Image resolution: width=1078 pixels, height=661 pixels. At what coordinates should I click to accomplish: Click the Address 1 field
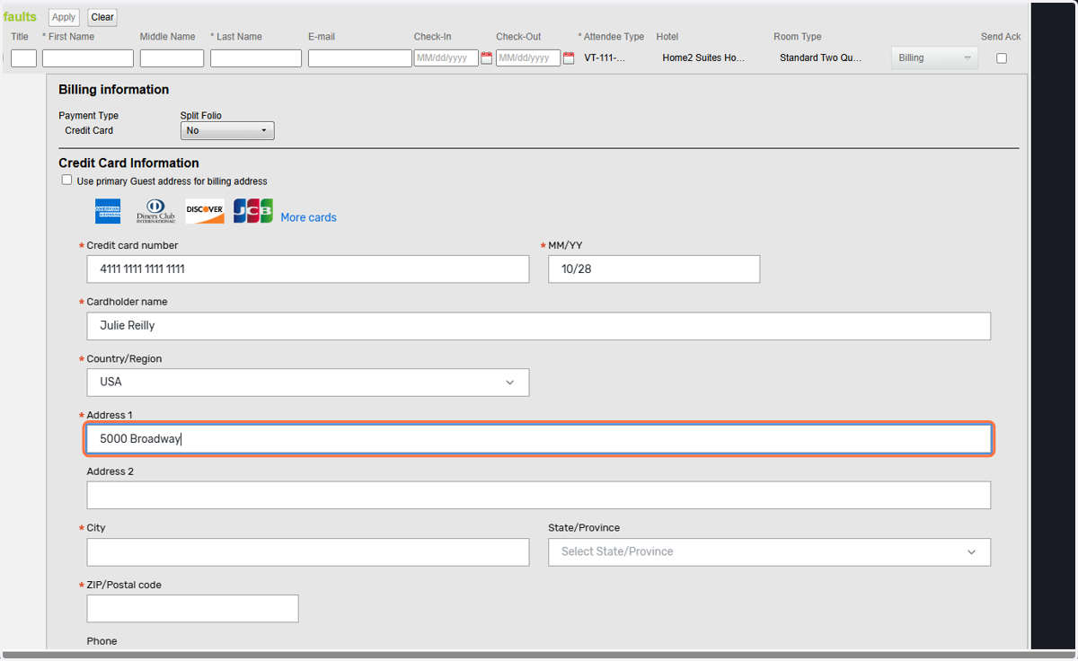pos(539,439)
